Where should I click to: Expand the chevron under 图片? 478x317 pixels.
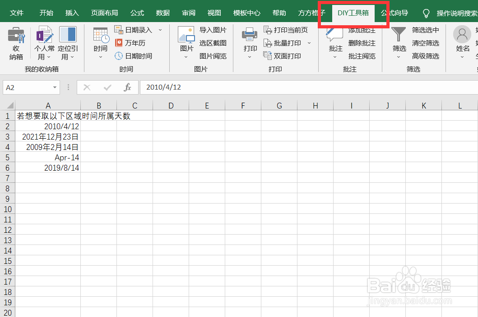click(186, 57)
